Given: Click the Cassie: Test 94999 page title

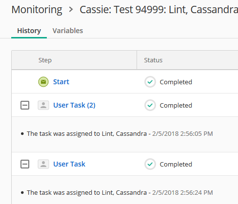Looking at the screenshot, I should (x=159, y=10).
